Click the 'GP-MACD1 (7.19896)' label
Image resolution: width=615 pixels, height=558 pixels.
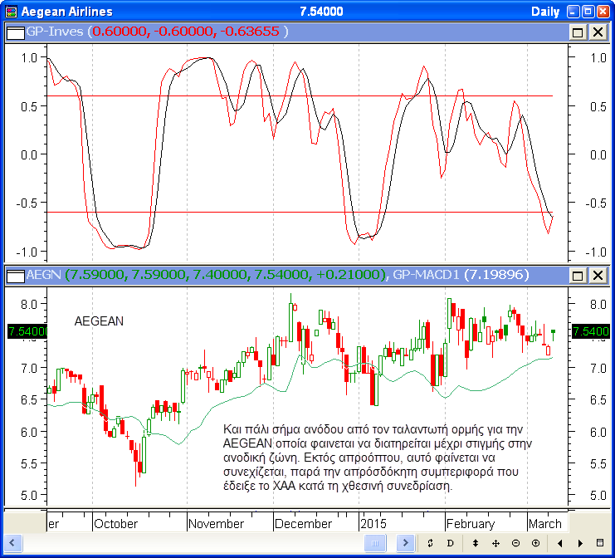tap(461, 275)
